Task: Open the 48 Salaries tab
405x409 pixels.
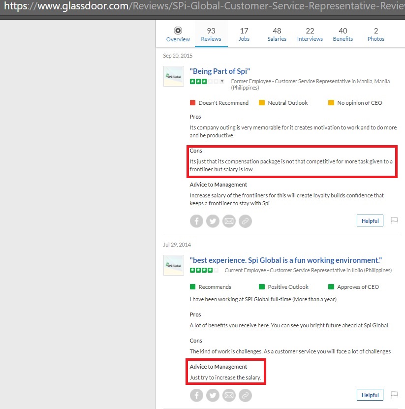Action: coord(277,34)
